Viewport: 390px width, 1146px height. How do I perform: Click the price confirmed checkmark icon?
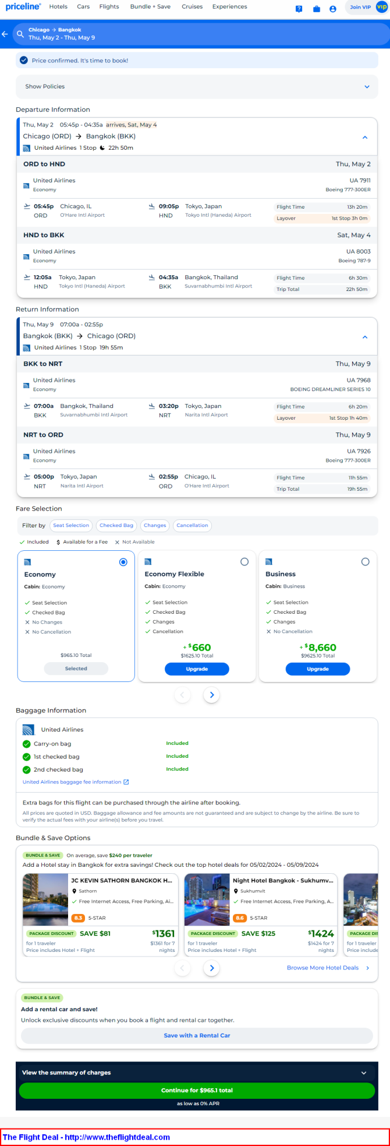pos(24,60)
